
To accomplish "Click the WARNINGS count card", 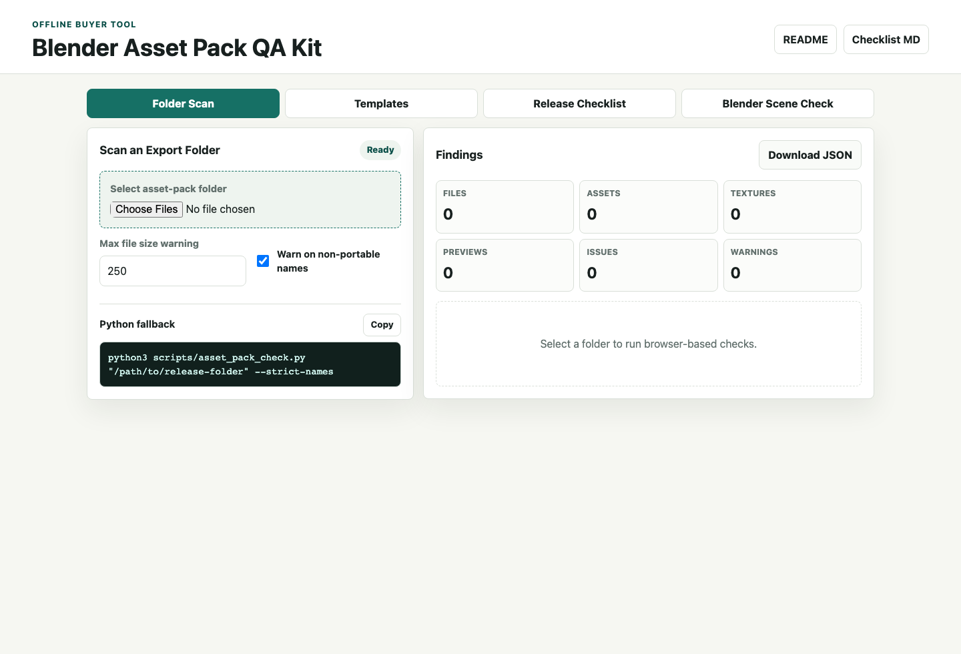I will (x=792, y=265).
